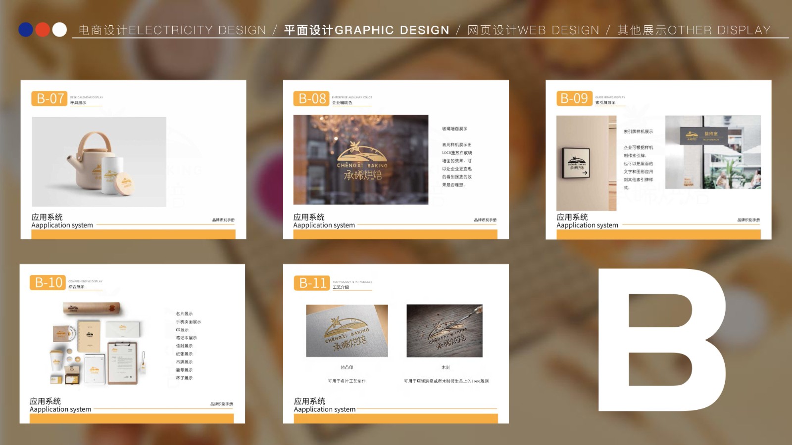792x445 pixels.
Task: Open the teapot mockup image in B-07
Action: [99, 161]
